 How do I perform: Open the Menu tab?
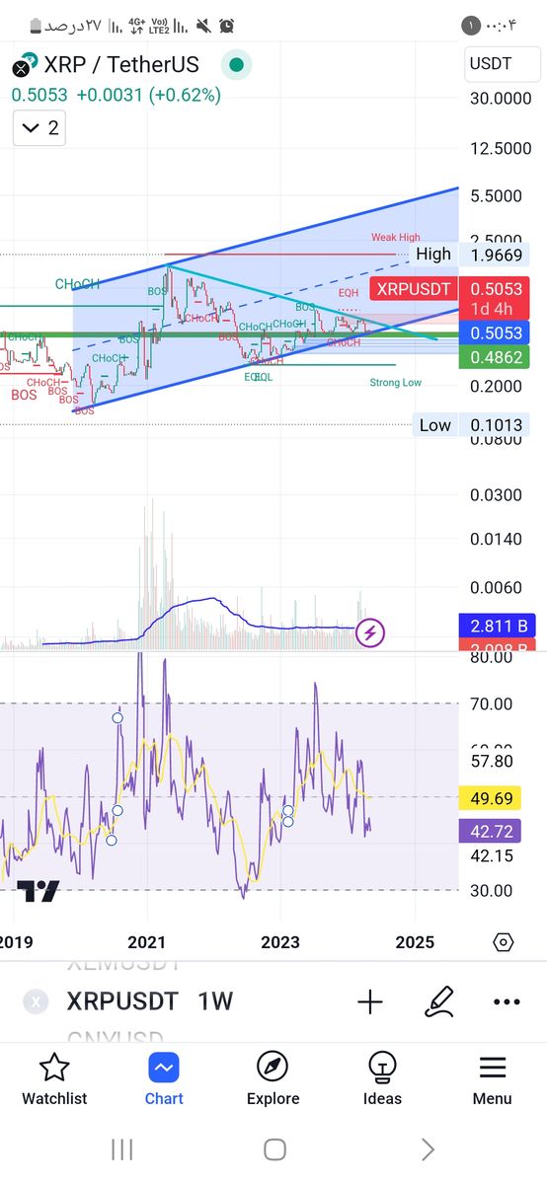pos(492,1078)
